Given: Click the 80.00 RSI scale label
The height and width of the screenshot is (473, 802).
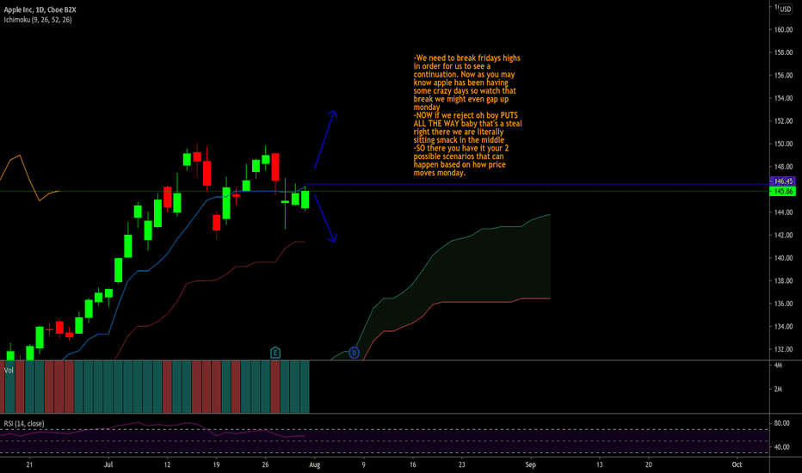Looking at the screenshot, I should pos(781,423).
